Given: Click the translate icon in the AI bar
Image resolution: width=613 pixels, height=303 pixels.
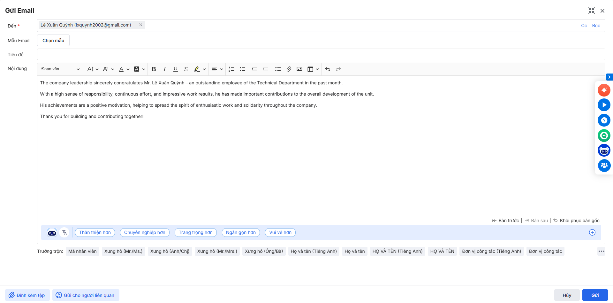Looking at the screenshot, I should click(64, 232).
